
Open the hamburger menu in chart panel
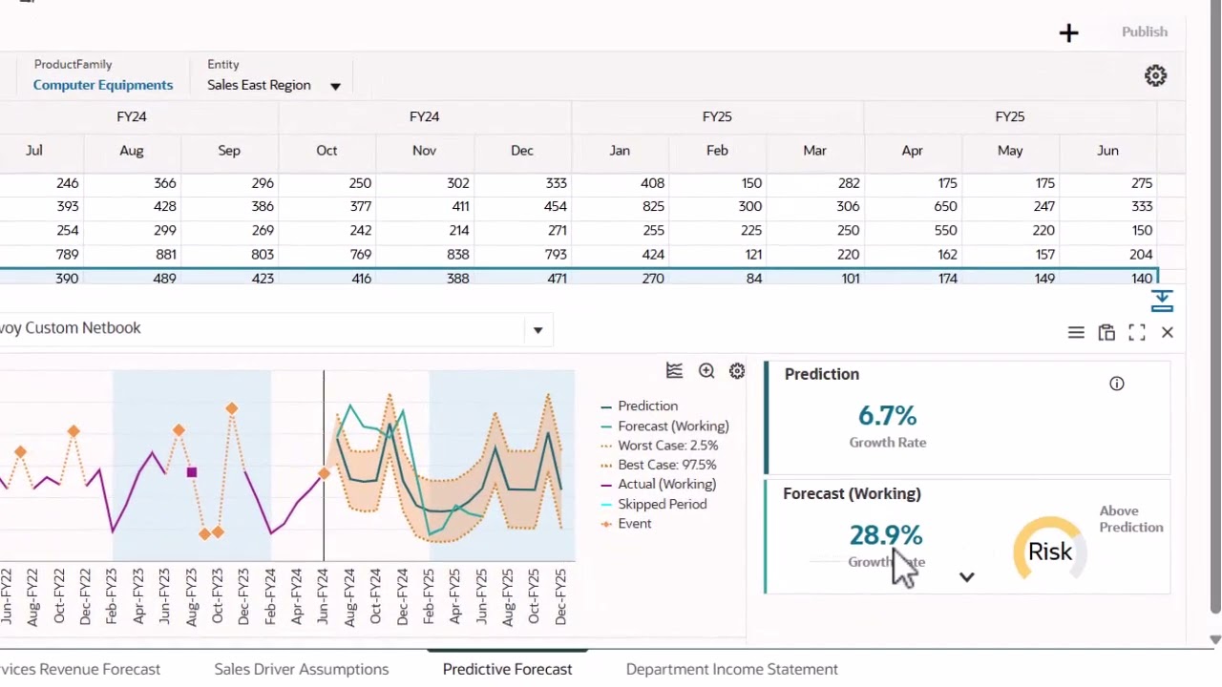tap(1076, 332)
